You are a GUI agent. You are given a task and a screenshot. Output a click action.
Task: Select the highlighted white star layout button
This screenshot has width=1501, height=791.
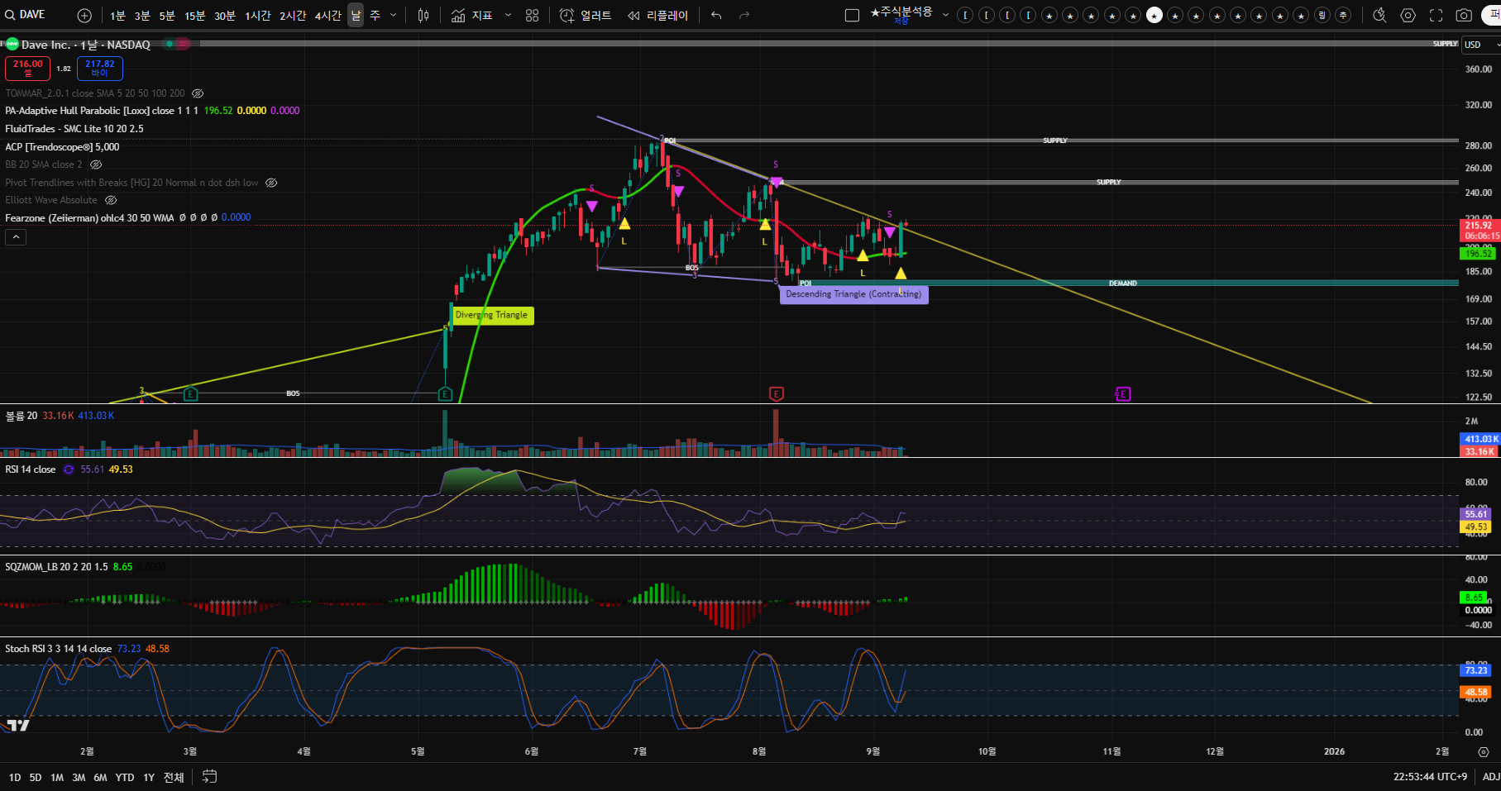pos(1154,15)
